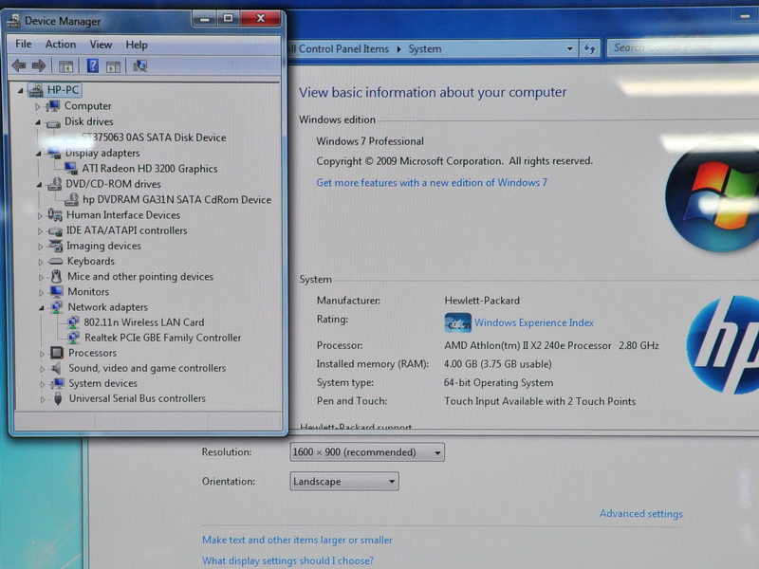
Task: Click the Windows Experience Index rating icon
Action: pyautogui.click(x=457, y=322)
